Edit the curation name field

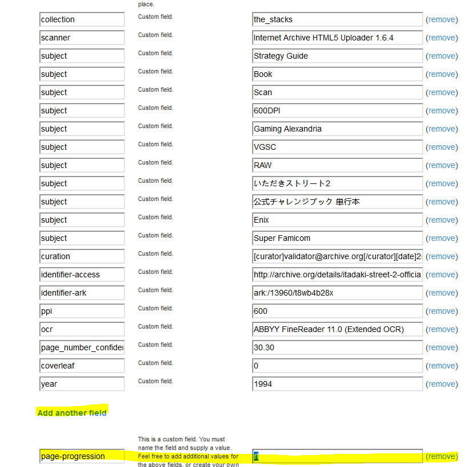coord(82,256)
